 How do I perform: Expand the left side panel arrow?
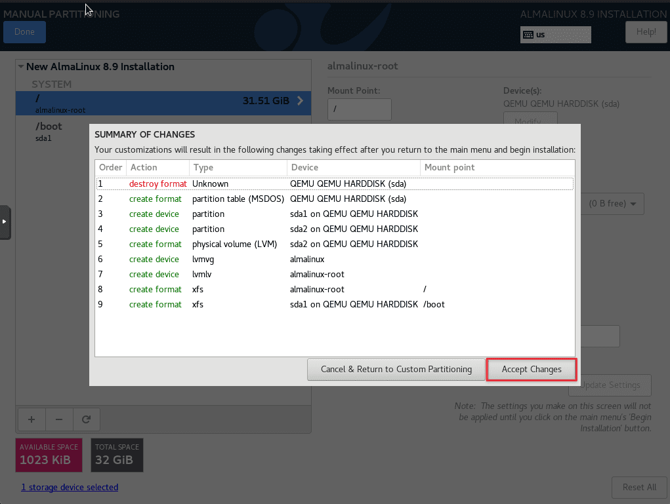coord(5,222)
